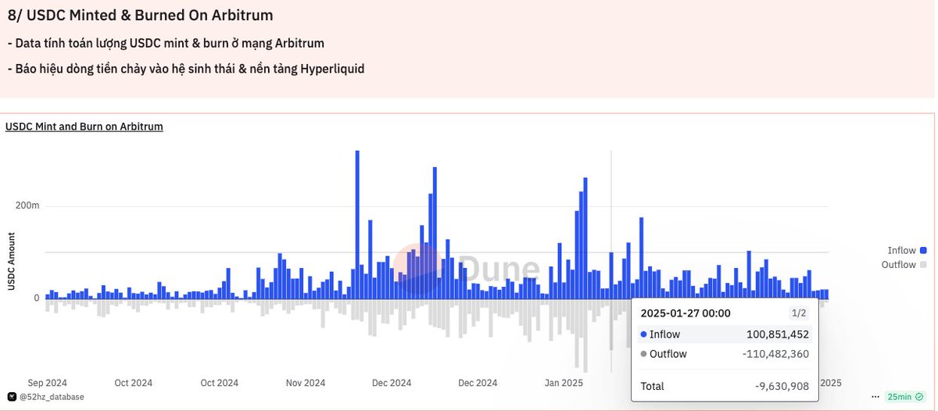Toggle Outflow series in chart legend

898,265
